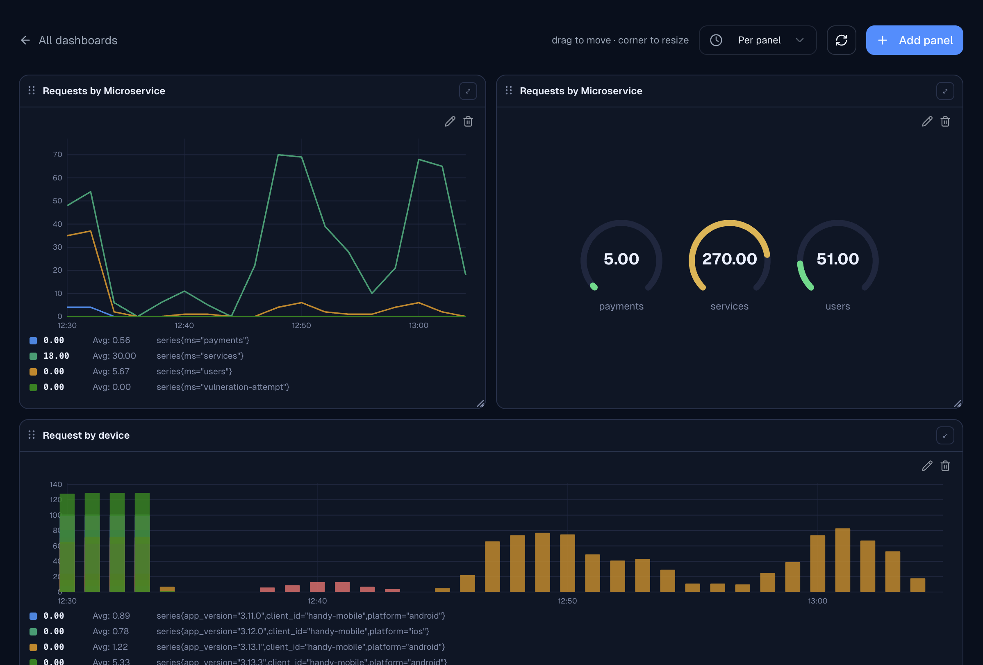The width and height of the screenshot is (983, 665).
Task: Expand the left Requests by Microservice line chart panel
Action: [x=468, y=91]
